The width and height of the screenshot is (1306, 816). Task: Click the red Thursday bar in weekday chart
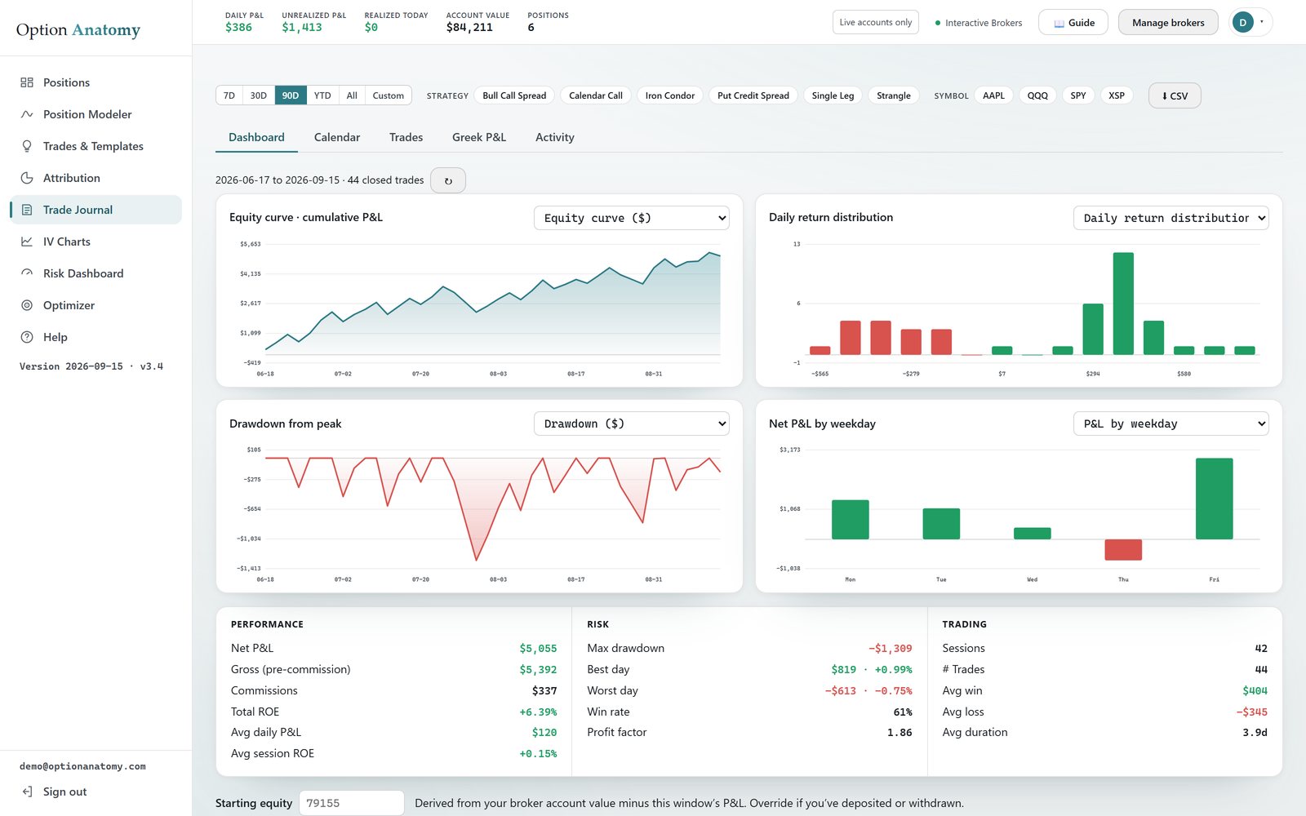(x=1123, y=549)
